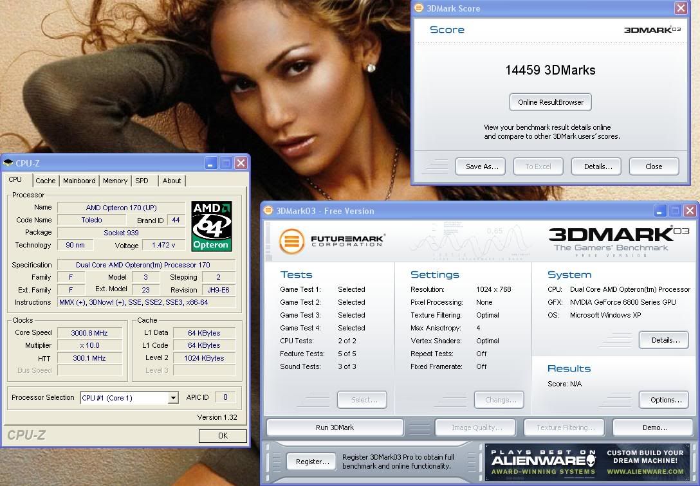Click the CPU-Z title bar icon
Screen dimensions: 700x486
[x=8, y=163]
